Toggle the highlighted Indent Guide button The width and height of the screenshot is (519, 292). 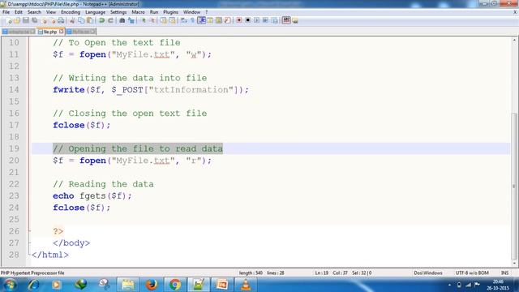pyautogui.click(x=202, y=20)
